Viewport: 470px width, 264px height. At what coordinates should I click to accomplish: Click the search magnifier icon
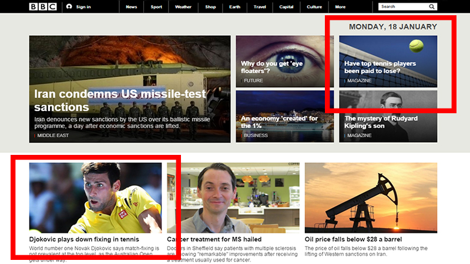click(x=432, y=7)
